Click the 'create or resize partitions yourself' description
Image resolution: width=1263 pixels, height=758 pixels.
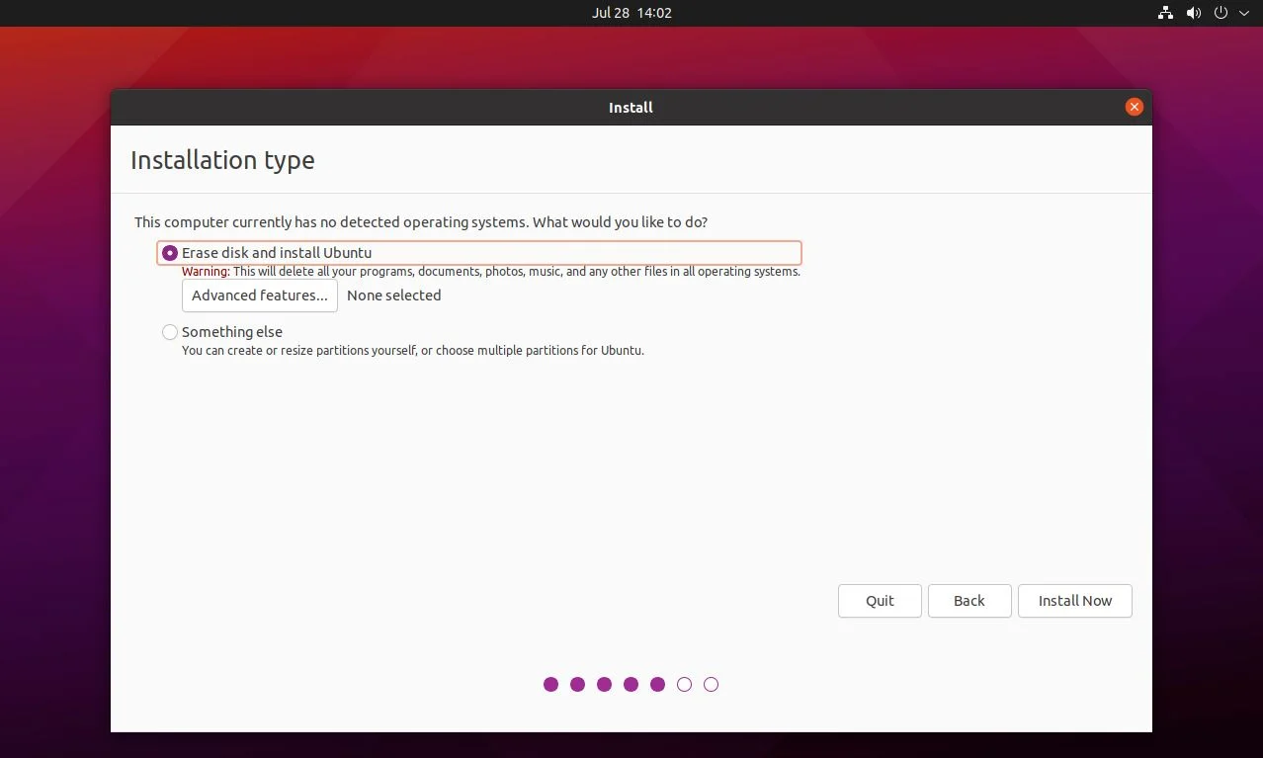point(413,351)
